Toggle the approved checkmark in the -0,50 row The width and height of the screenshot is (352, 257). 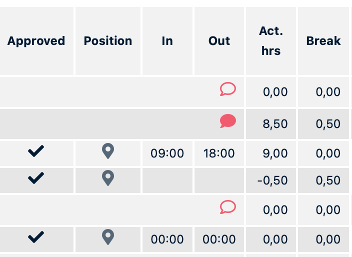point(36,178)
